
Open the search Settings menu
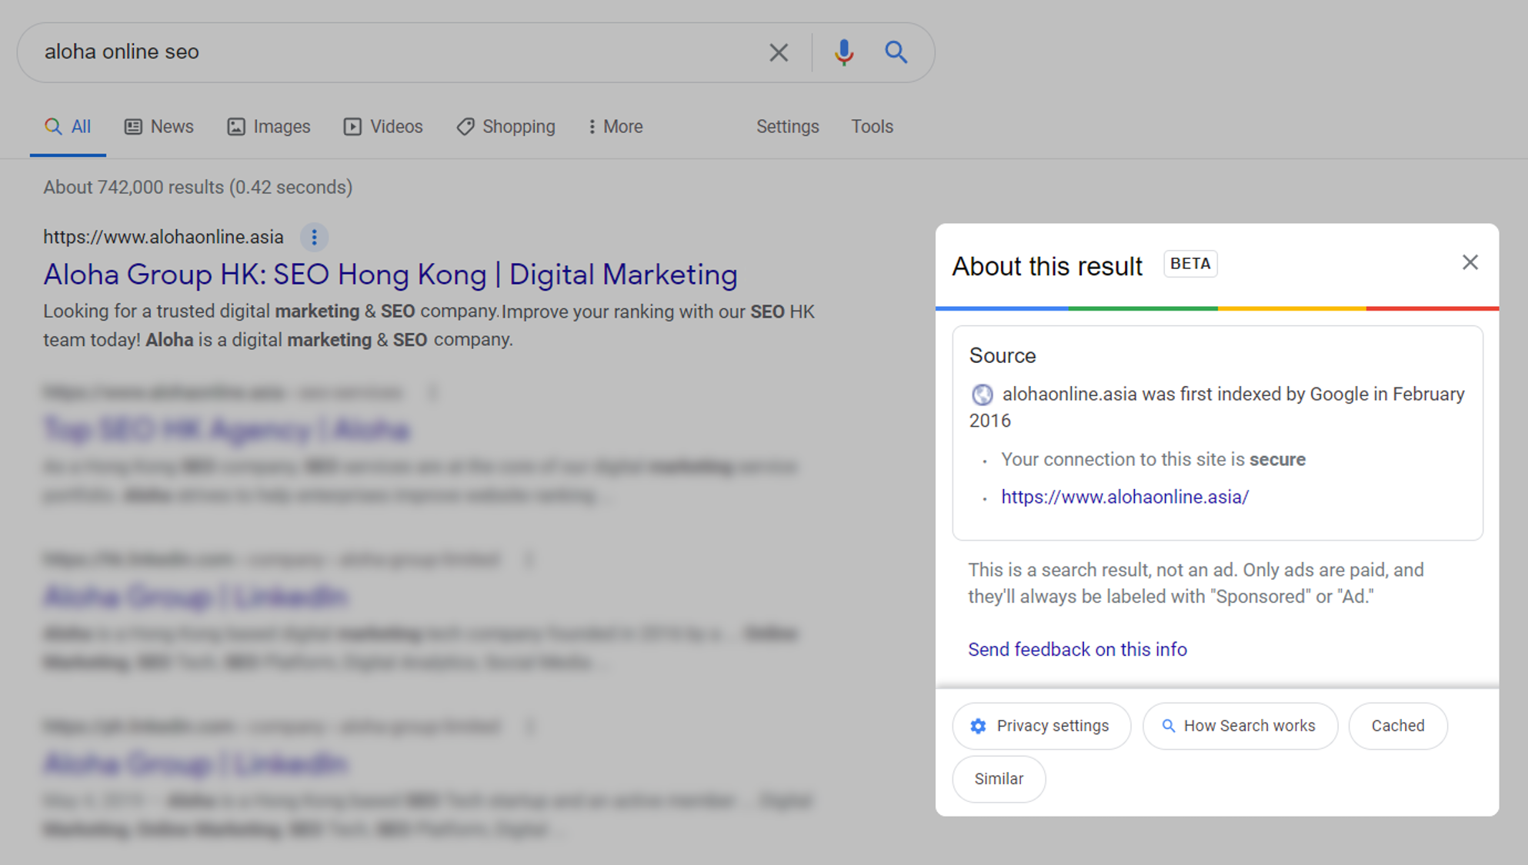[787, 127]
